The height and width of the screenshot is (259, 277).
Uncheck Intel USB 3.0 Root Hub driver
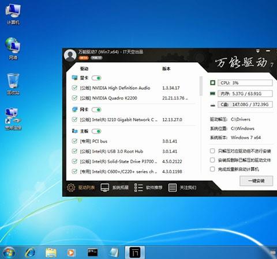point(74,151)
